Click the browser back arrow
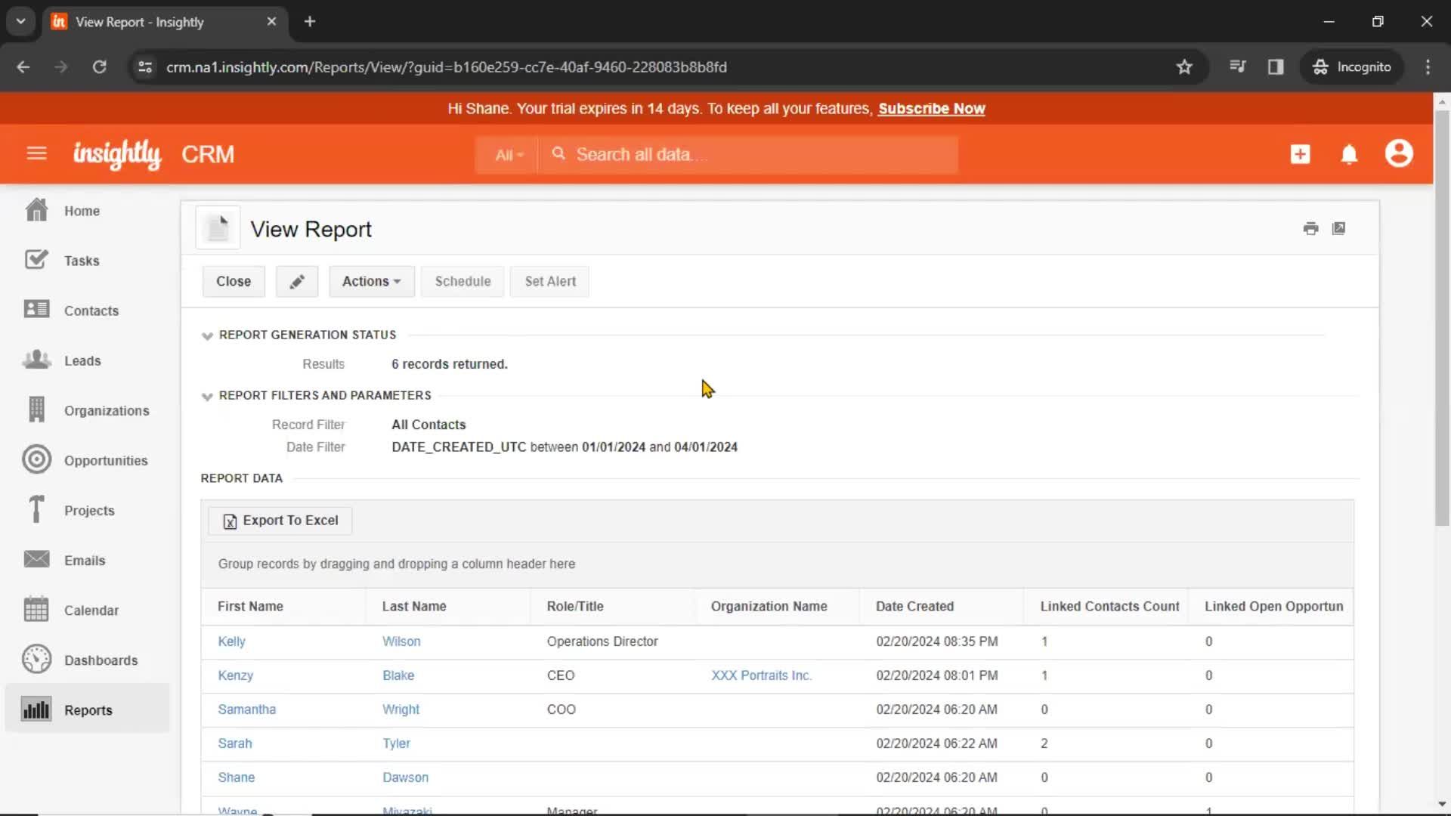Screen dimensions: 1451x816 tap(23, 66)
